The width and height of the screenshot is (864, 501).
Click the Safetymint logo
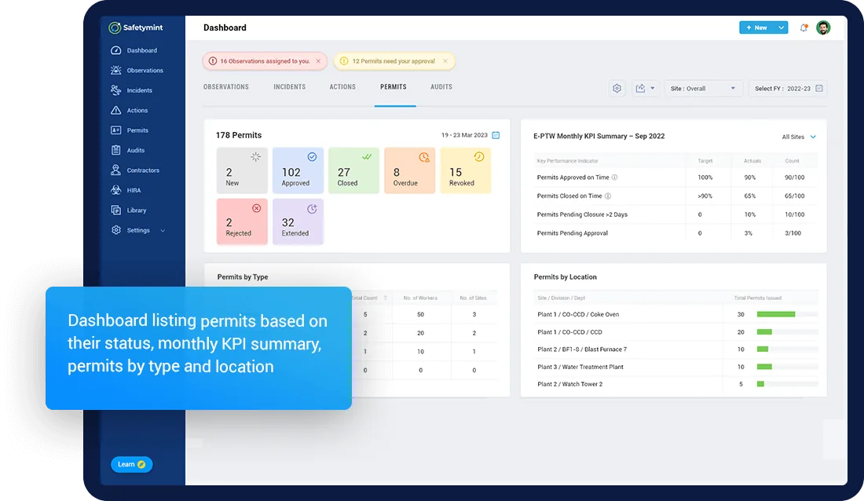[136, 27]
